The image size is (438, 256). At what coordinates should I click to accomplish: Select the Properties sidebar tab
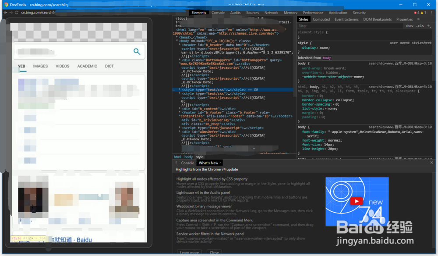point(404,19)
